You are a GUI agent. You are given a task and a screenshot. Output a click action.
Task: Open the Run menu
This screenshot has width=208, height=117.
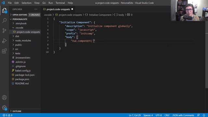(51, 3)
